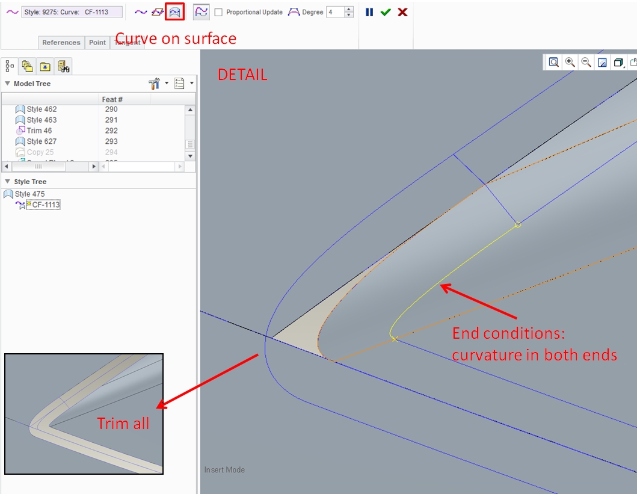Open the Point tab

click(x=97, y=42)
